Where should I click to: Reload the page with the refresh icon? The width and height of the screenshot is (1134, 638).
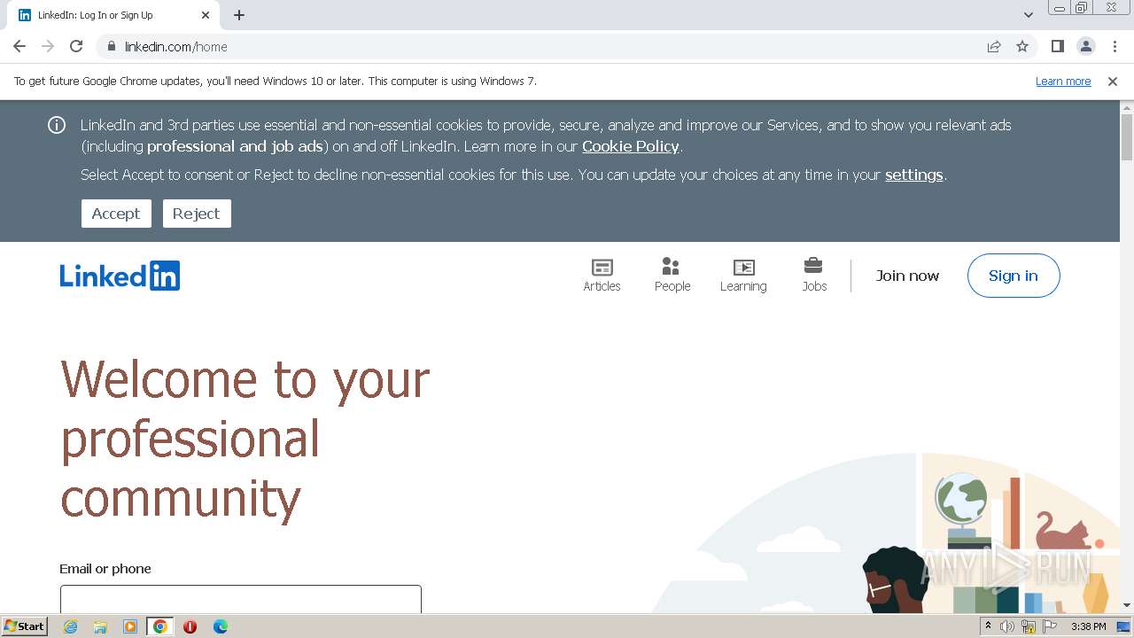pos(76,46)
